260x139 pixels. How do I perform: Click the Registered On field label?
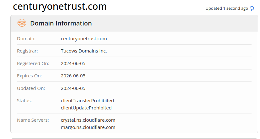tap(33, 64)
